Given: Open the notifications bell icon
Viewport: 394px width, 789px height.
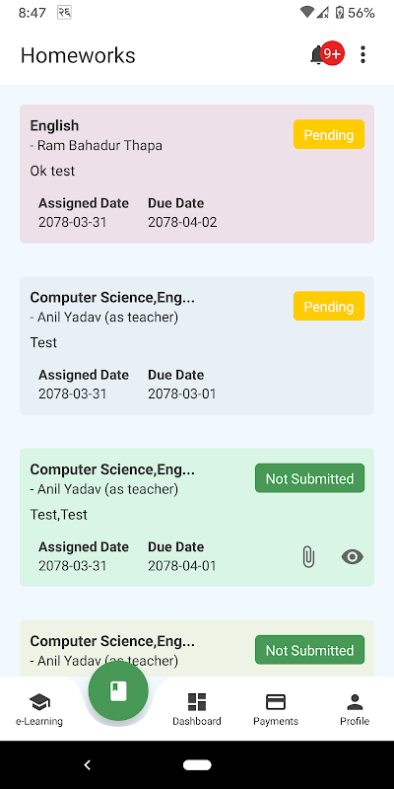Looking at the screenshot, I should [317, 54].
